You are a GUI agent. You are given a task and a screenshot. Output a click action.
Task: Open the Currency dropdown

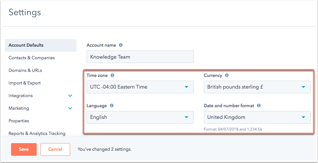tap(257, 87)
